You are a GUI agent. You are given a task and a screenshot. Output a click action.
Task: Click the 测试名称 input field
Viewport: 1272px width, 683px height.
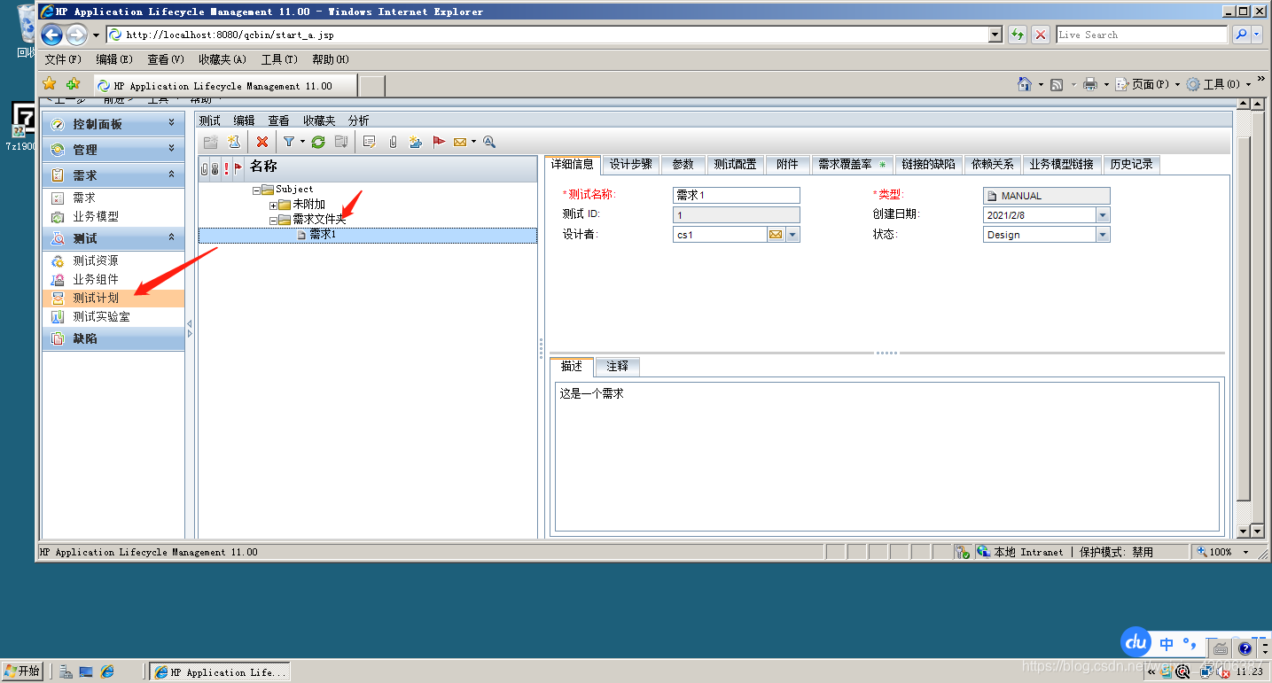pos(737,196)
